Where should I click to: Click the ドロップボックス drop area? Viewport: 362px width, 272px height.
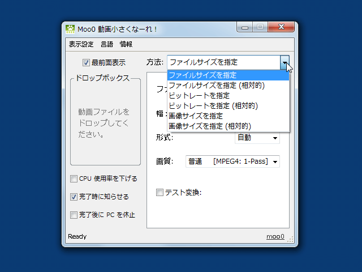click(106, 122)
